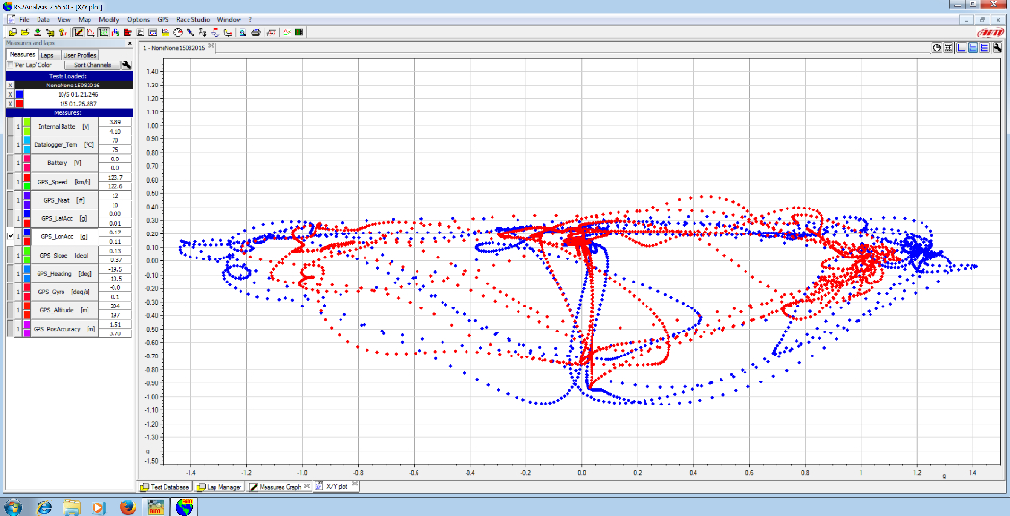The width and height of the screenshot is (1010, 516).
Task: Click the red color swatch of lap 01.26.887
Action: click(x=19, y=103)
